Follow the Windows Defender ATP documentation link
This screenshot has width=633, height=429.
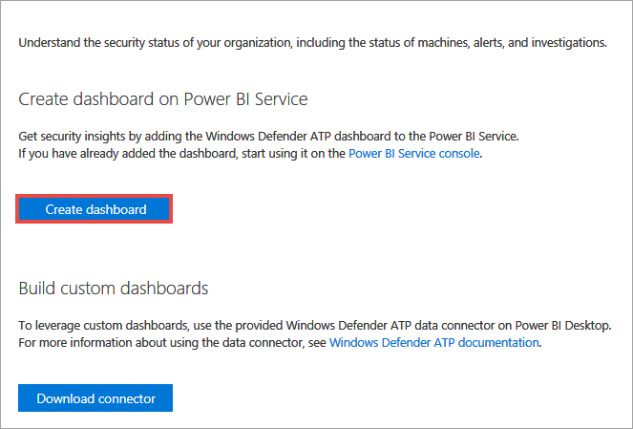(x=434, y=341)
